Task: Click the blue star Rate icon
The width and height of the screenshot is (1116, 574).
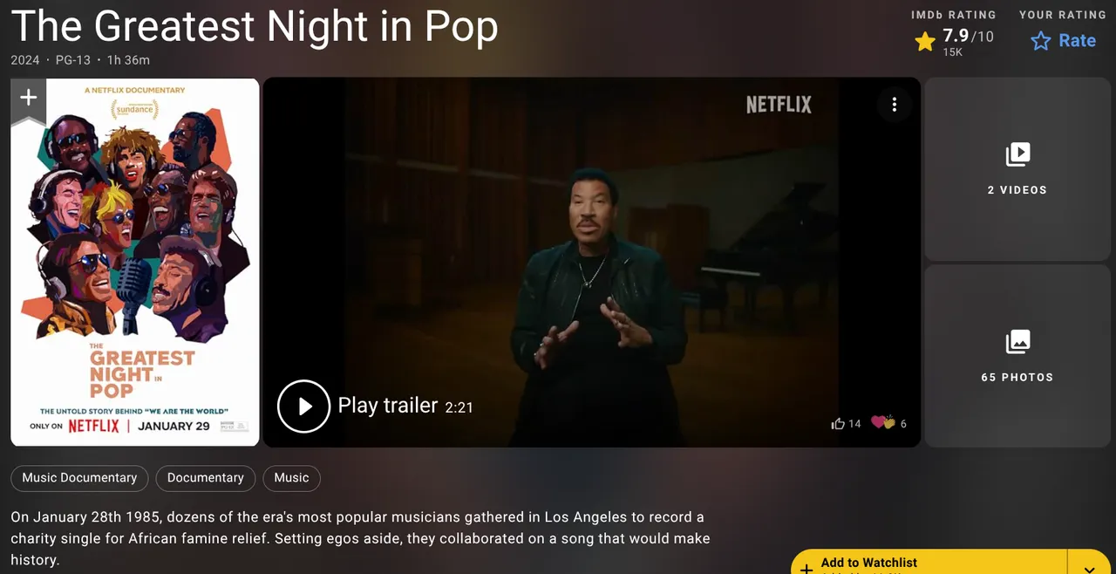Action: pyautogui.click(x=1041, y=41)
